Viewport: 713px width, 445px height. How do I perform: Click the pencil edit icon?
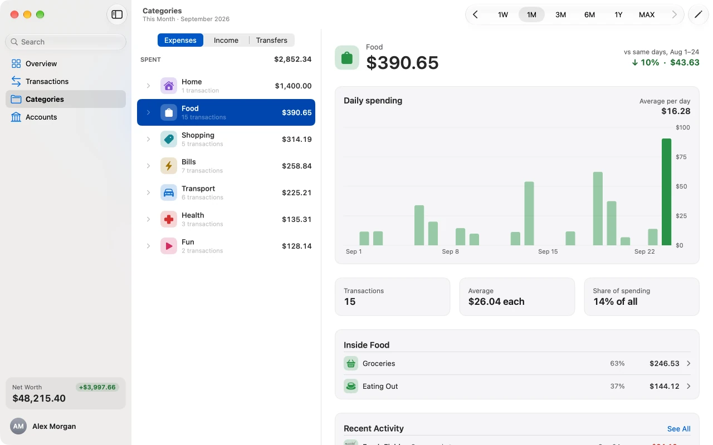(698, 14)
